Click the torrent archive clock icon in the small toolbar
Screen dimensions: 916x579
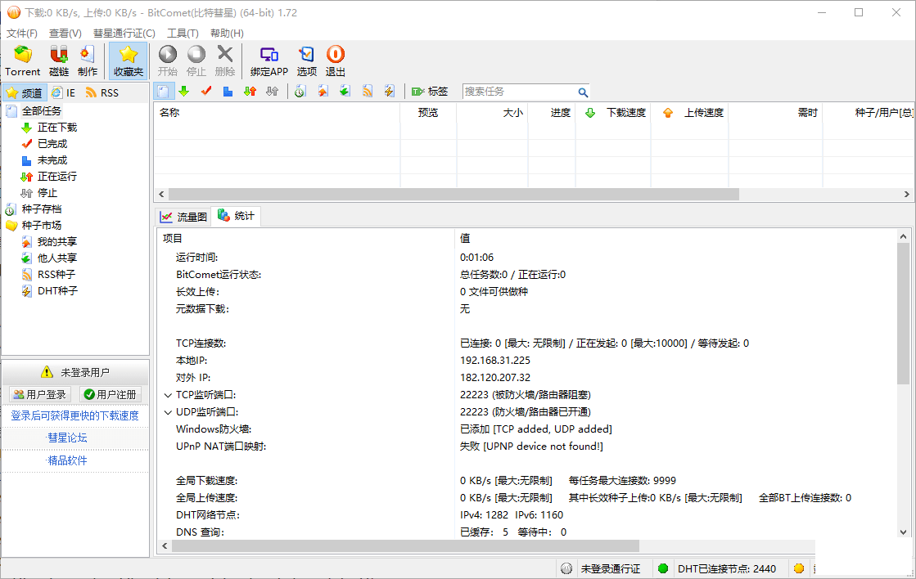tap(300, 91)
